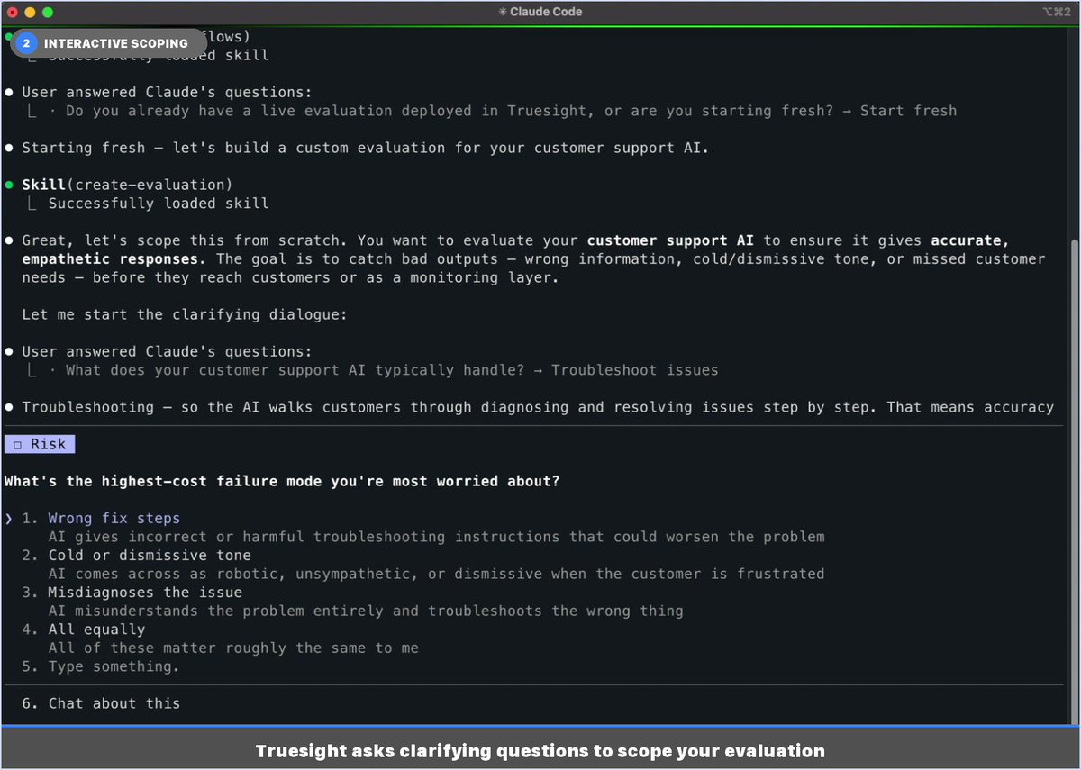This screenshot has width=1081, height=770.
Task: Select the Wrong fix steps option
Action: [114, 519]
